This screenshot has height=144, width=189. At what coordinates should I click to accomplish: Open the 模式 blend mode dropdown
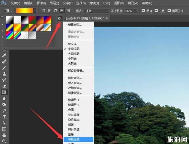97,11
